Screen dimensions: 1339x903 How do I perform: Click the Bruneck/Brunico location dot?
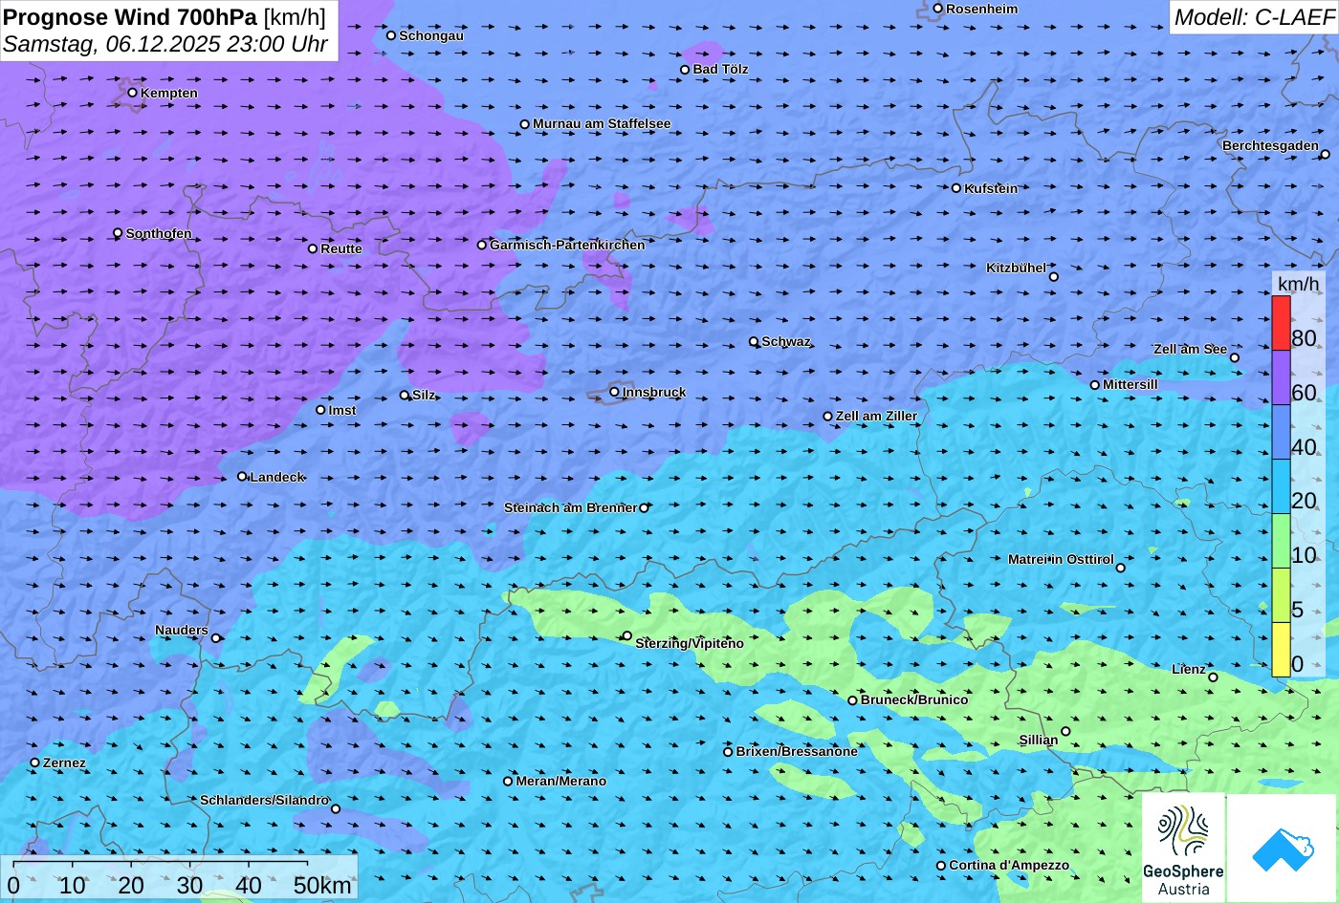coord(852,700)
